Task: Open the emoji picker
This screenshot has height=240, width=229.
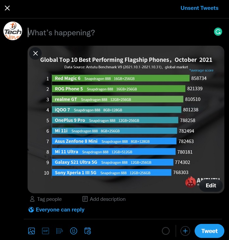Action: [74, 231]
